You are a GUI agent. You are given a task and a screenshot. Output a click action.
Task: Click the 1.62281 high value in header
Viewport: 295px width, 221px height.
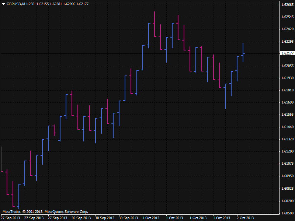(57, 4)
